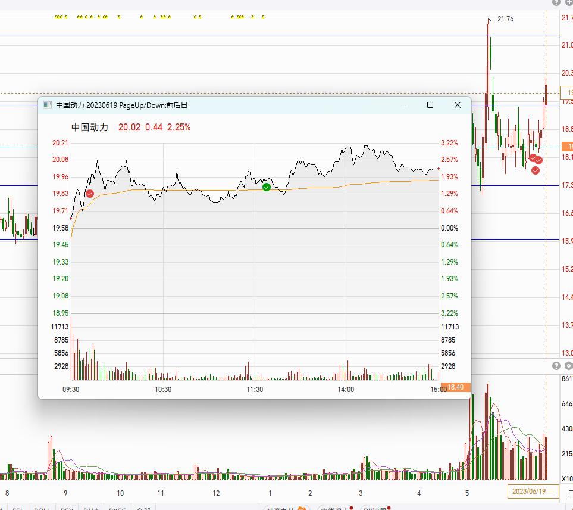Click the 中国动力 stock name in the popup
This screenshot has width=573, height=510.
point(90,127)
